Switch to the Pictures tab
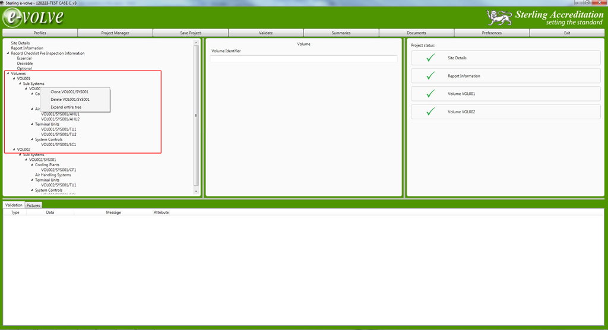The width and height of the screenshot is (608, 330). point(33,205)
